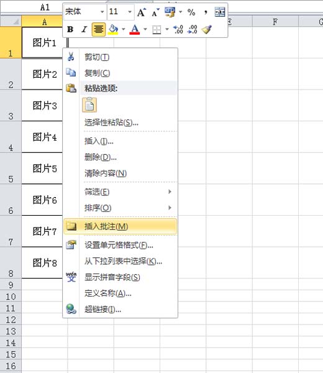Image resolution: width=323 pixels, height=373 pixels.
Task: Choose 剪切(T) from context menu
Action: [121, 57]
